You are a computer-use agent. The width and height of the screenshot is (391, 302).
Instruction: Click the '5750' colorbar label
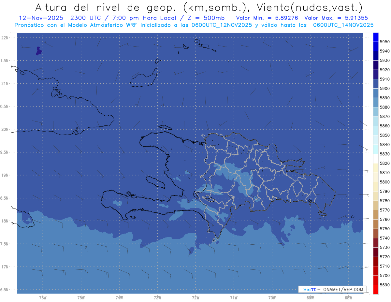(x=385, y=229)
